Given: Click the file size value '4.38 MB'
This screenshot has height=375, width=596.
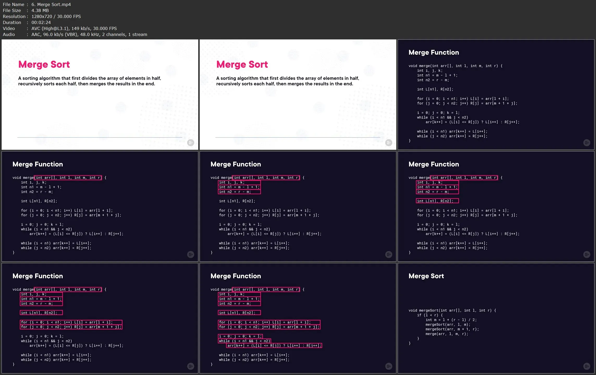Looking at the screenshot, I should (x=40, y=10).
